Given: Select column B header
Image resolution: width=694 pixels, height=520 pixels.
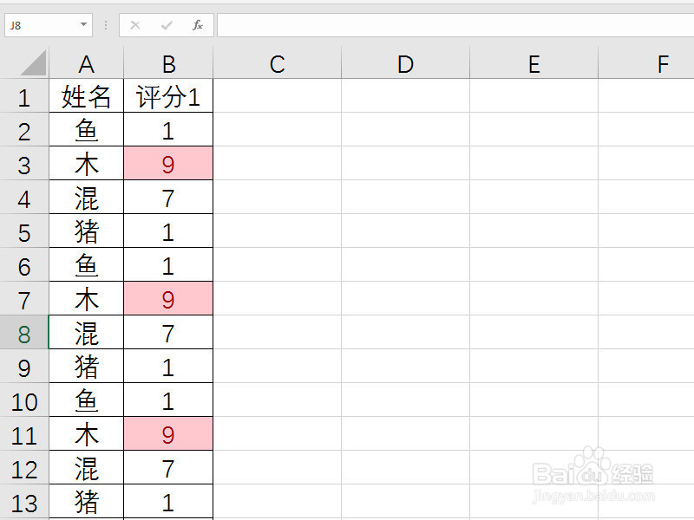Looking at the screenshot, I should click(x=168, y=63).
